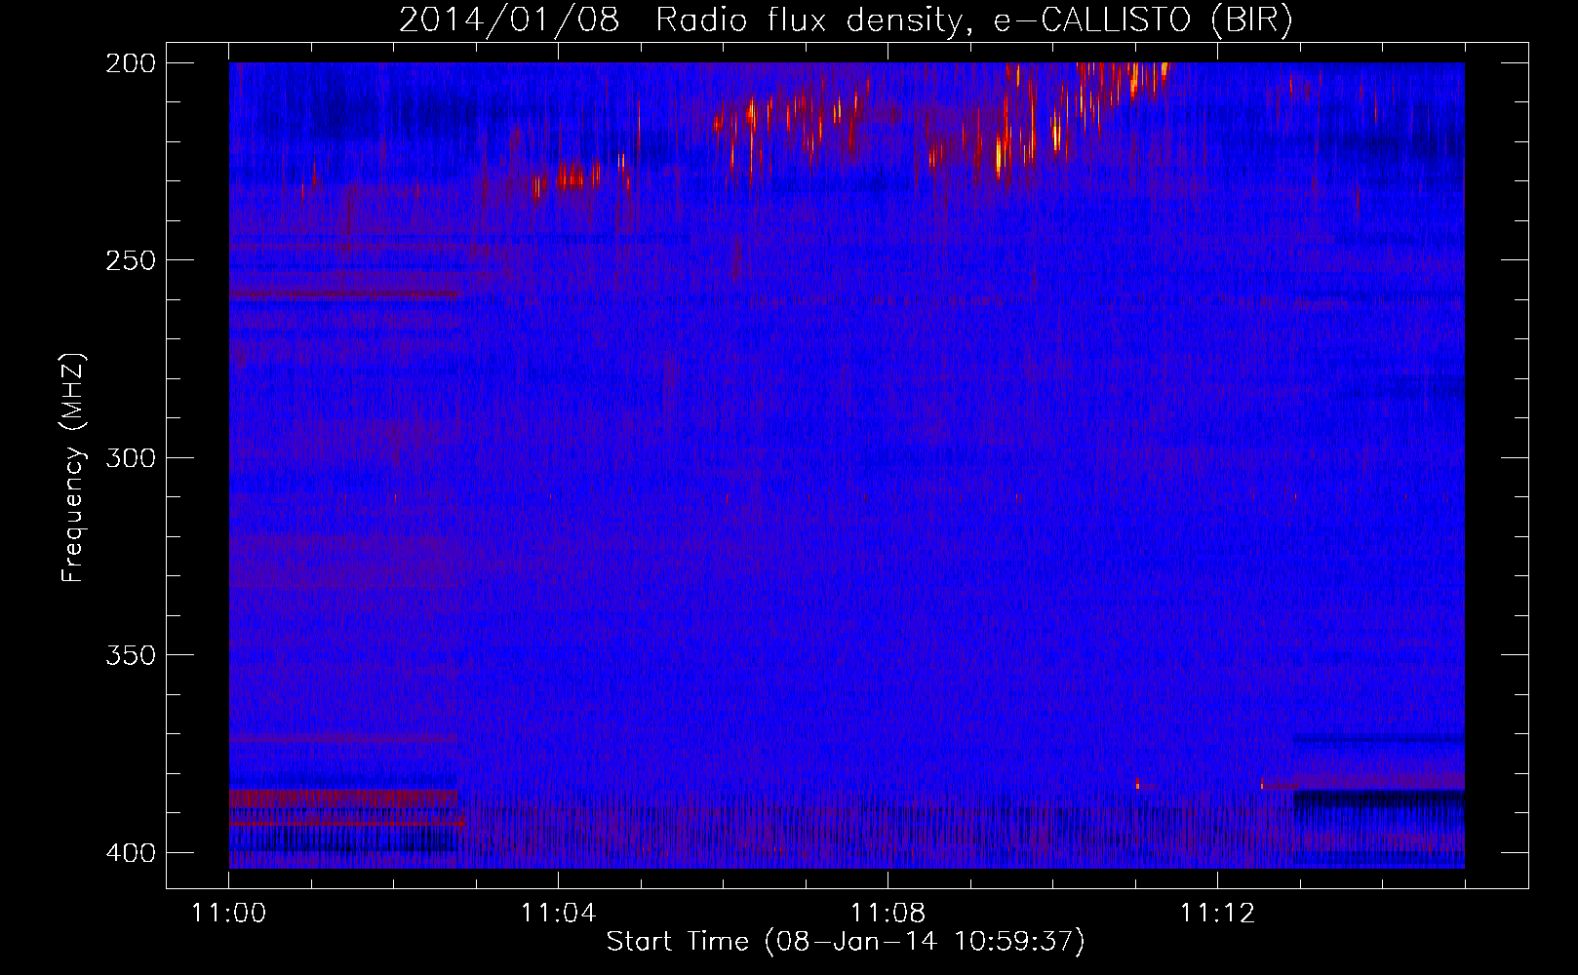The width and height of the screenshot is (1578, 975).
Task: Select the 400 frequency tick label
Action: click(131, 853)
